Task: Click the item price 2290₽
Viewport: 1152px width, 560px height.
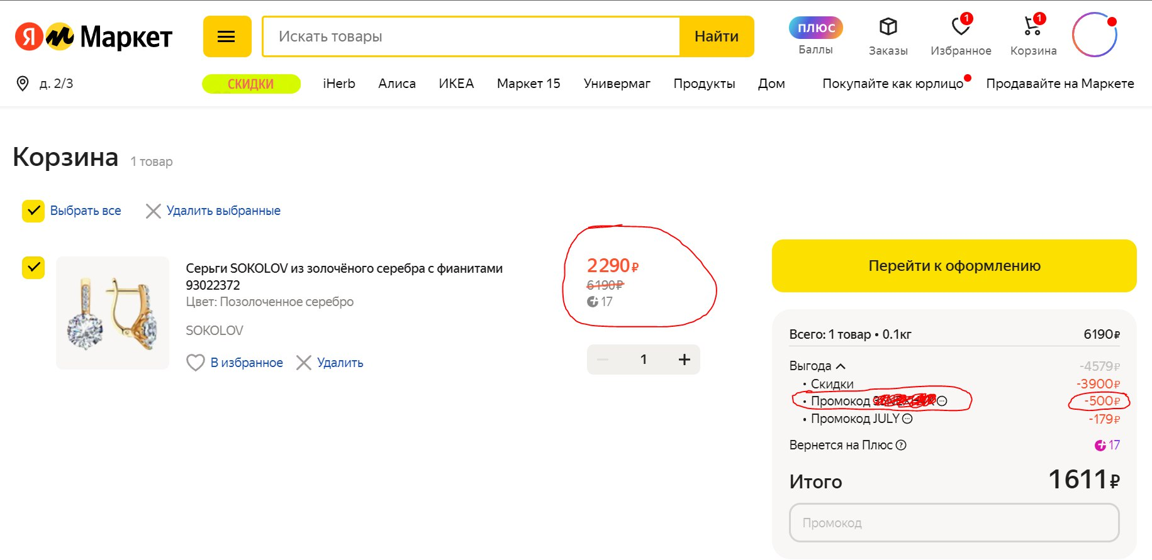Action: (613, 266)
